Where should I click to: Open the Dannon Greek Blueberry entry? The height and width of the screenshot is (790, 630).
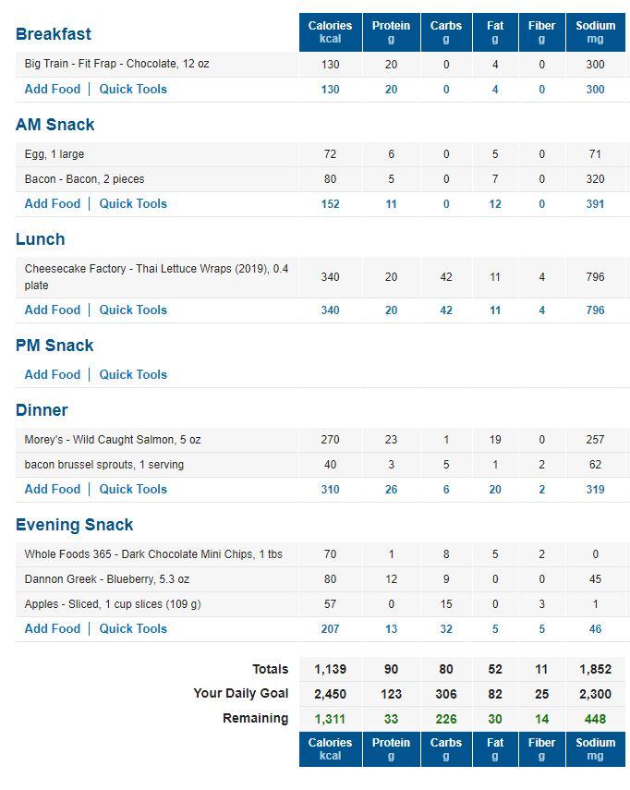point(100,579)
